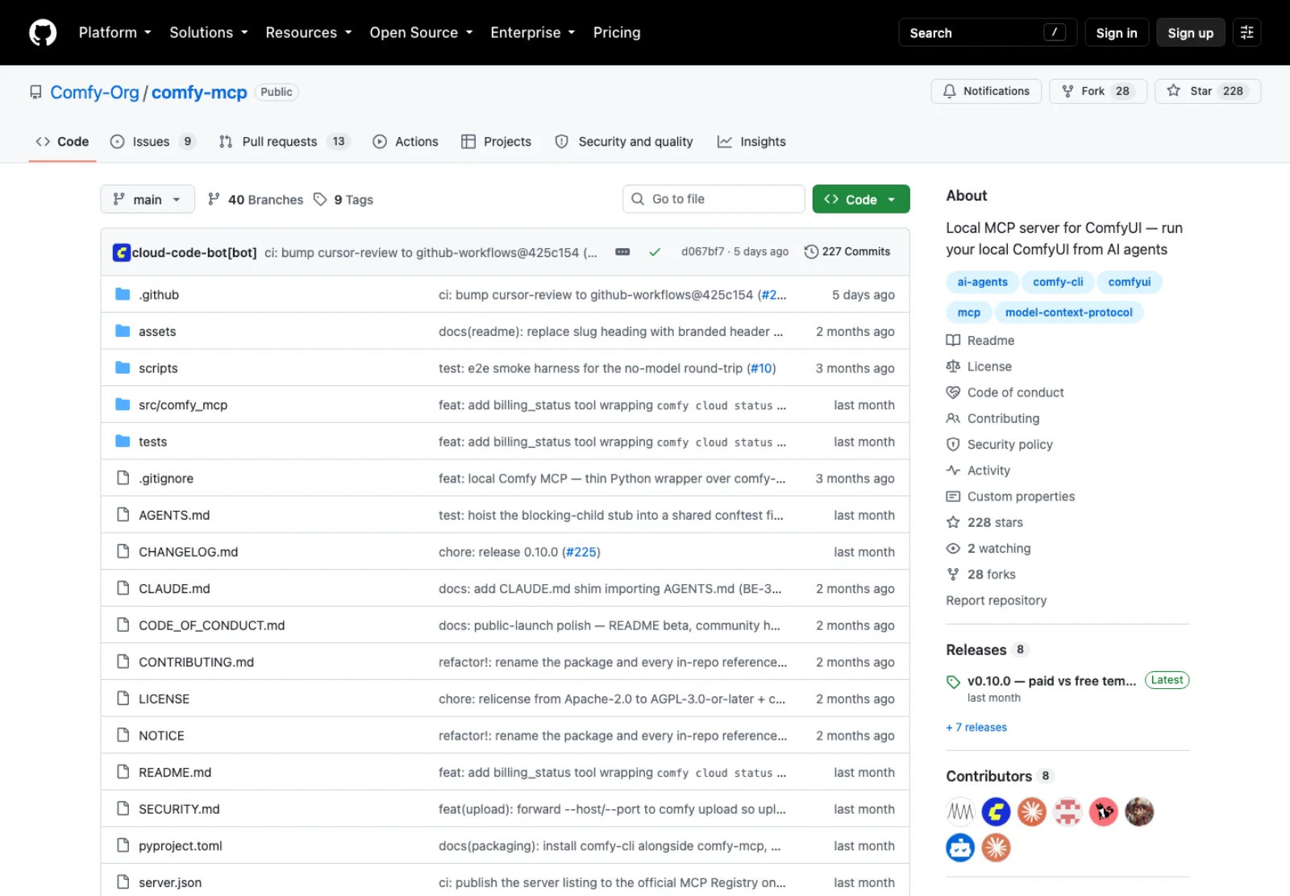Expand the Platform menu

click(114, 32)
